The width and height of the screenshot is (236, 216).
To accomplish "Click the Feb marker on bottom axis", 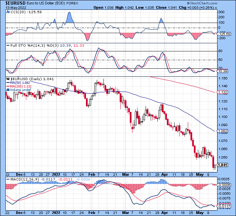I will coord(92,213).
